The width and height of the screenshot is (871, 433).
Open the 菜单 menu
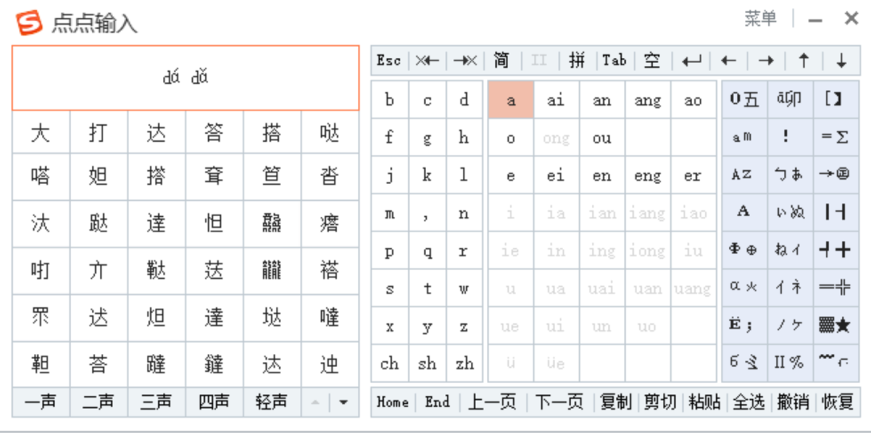click(760, 19)
